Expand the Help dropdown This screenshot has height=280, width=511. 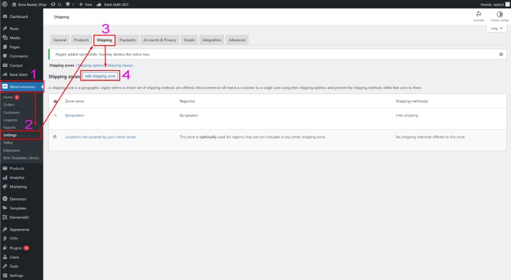496,28
